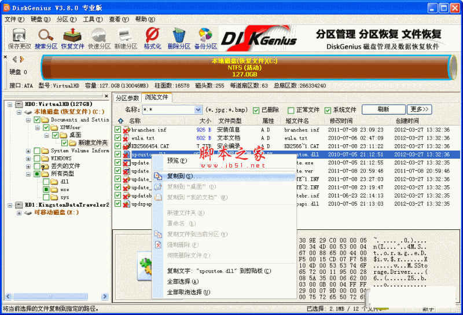The height and width of the screenshot is (315, 463).
Task: Check the WINDOWS folder checkbox
Action: point(37,159)
